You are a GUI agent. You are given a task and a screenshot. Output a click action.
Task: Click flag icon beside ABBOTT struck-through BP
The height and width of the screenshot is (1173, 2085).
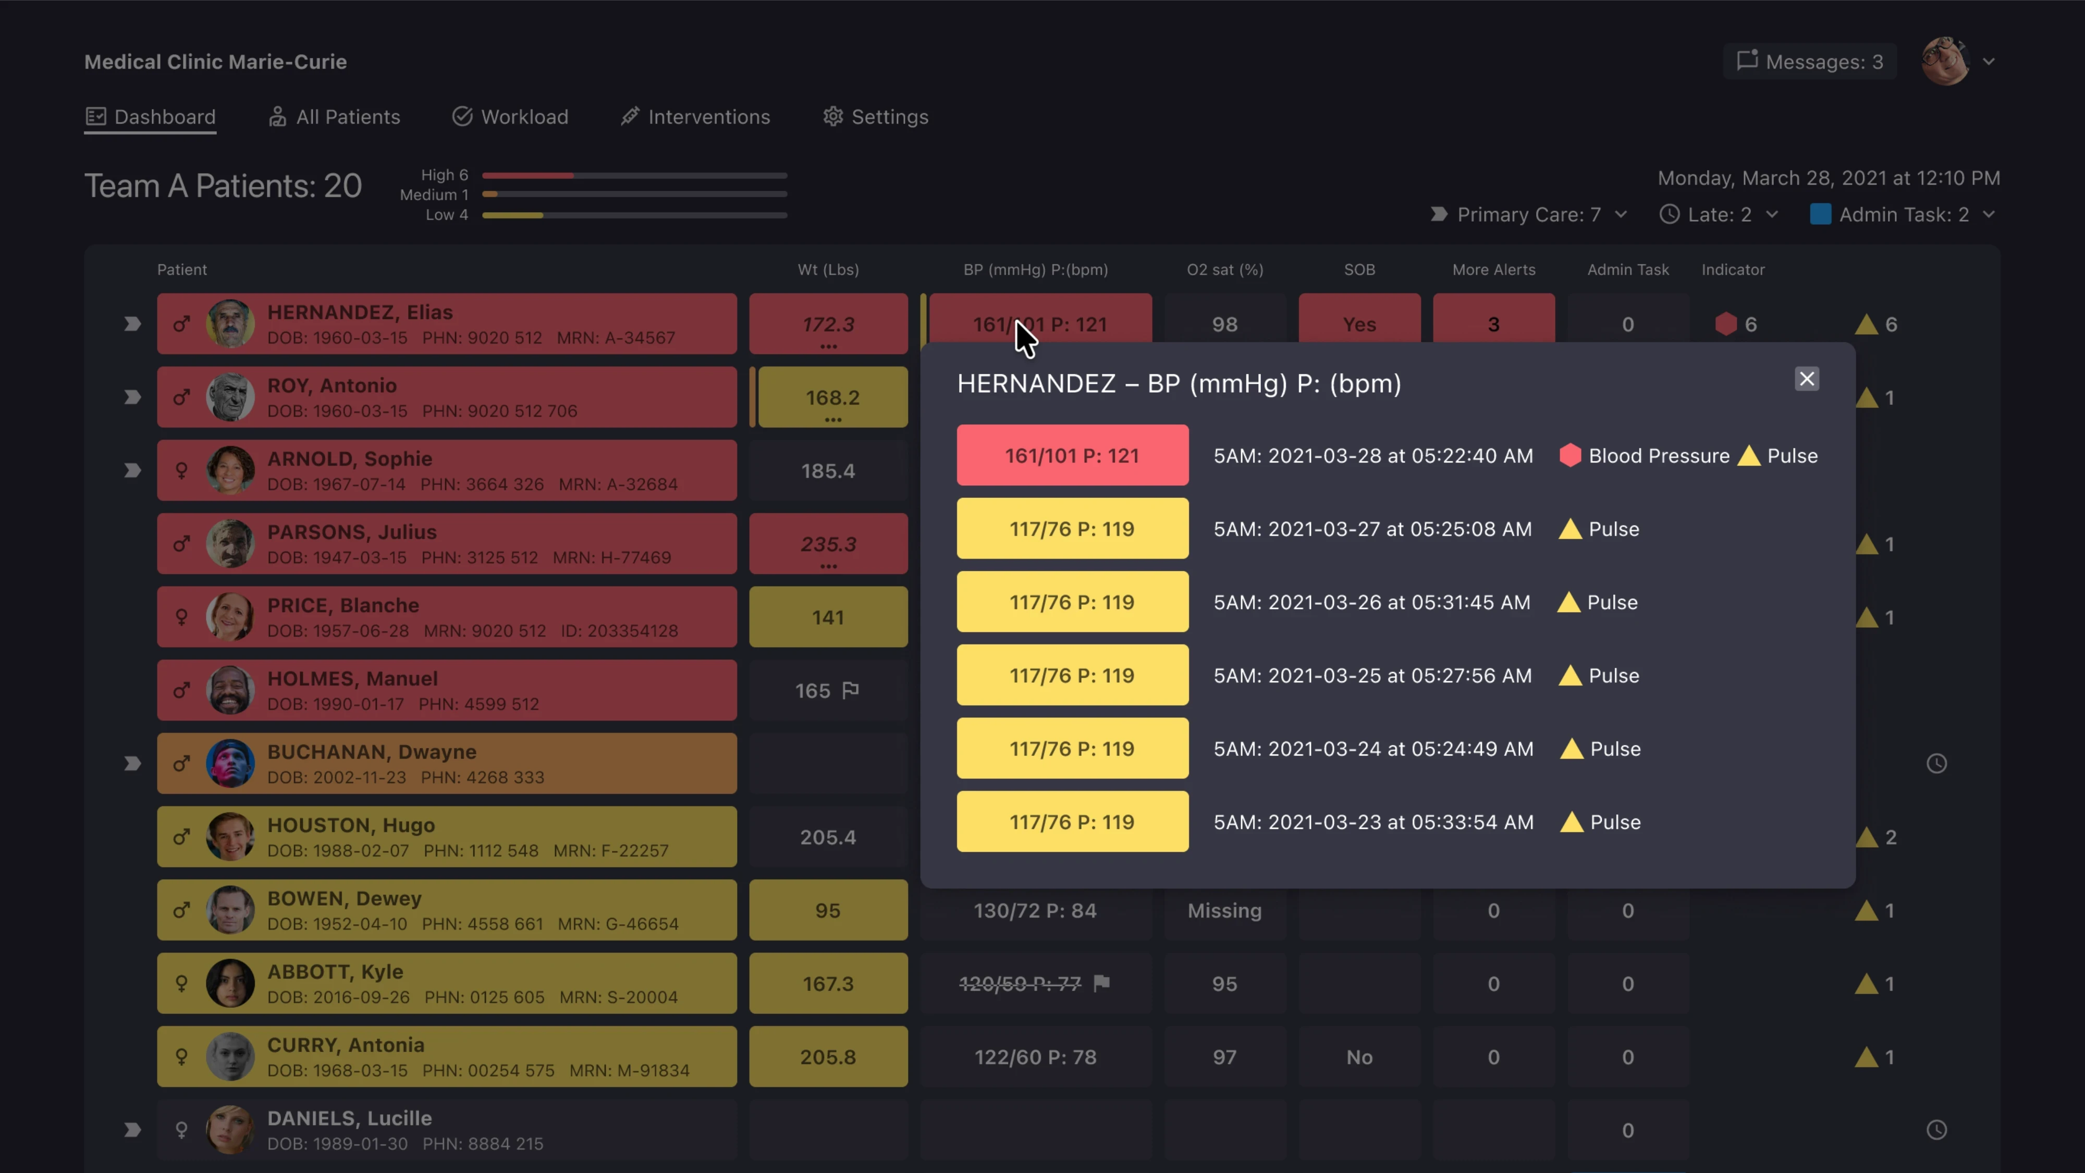[1101, 983]
